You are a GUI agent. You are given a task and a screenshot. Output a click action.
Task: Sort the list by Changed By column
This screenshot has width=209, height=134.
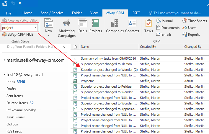coord(196,47)
